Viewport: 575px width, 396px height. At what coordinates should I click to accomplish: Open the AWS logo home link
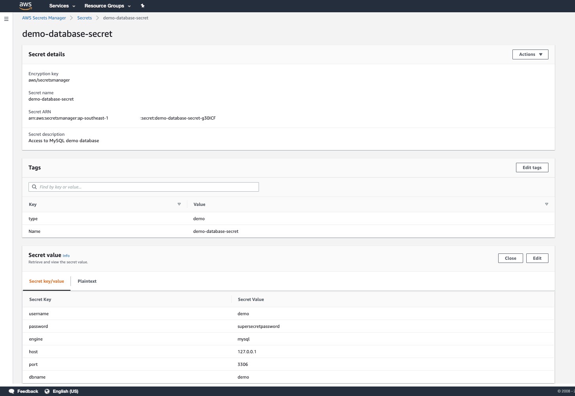[25, 6]
